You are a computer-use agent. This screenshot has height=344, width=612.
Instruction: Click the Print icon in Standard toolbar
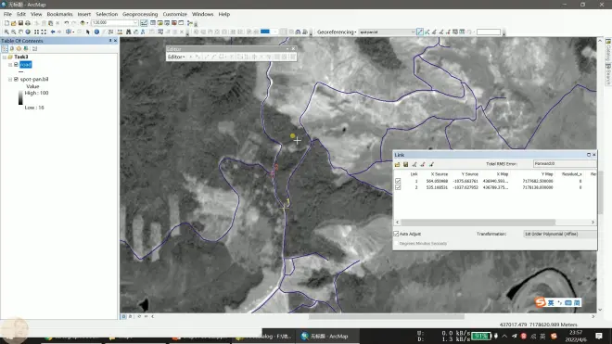point(28,23)
